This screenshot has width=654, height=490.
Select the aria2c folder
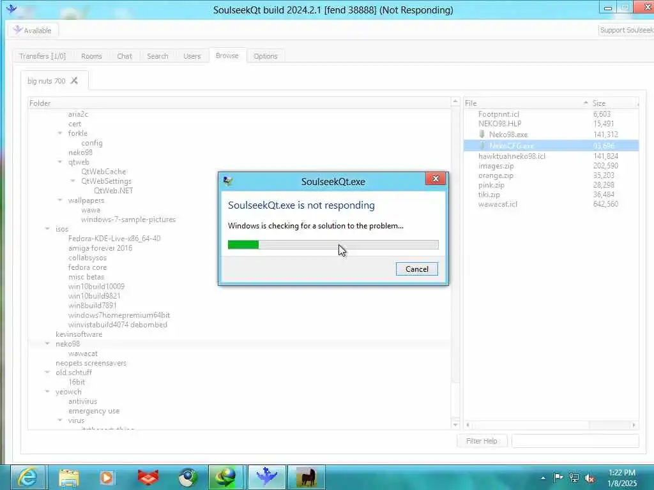78,114
